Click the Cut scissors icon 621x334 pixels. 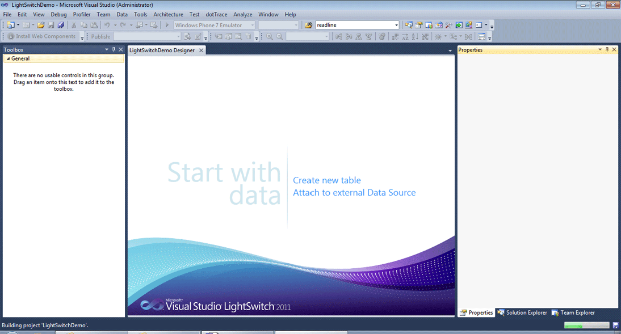pyautogui.click(x=74, y=25)
